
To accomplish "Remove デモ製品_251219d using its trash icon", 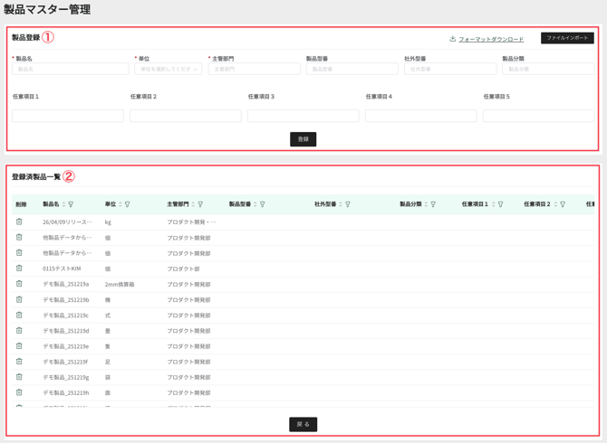I will [x=19, y=330].
